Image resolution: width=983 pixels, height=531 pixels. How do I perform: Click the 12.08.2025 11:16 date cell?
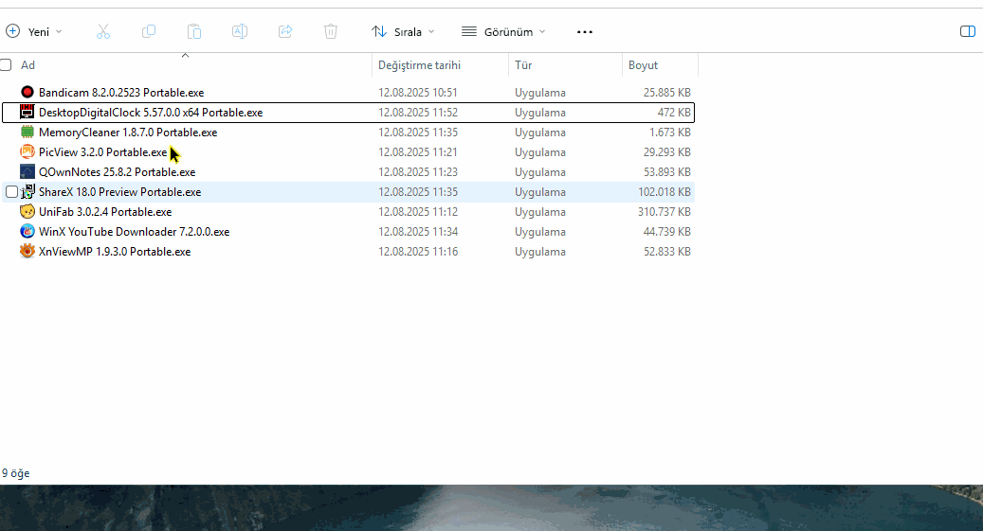click(x=418, y=252)
